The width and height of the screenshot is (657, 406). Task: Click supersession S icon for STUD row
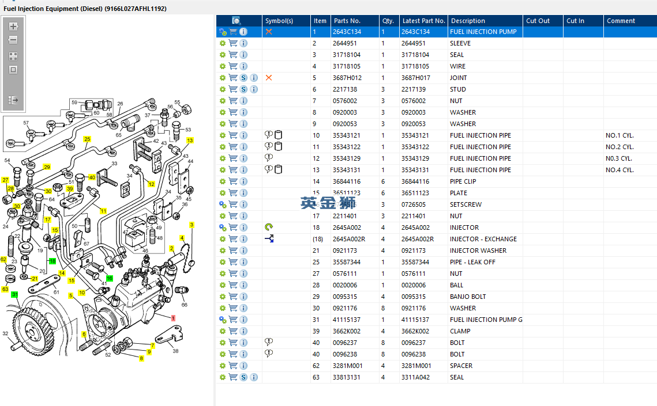pyautogui.click(x=243, y=89)
